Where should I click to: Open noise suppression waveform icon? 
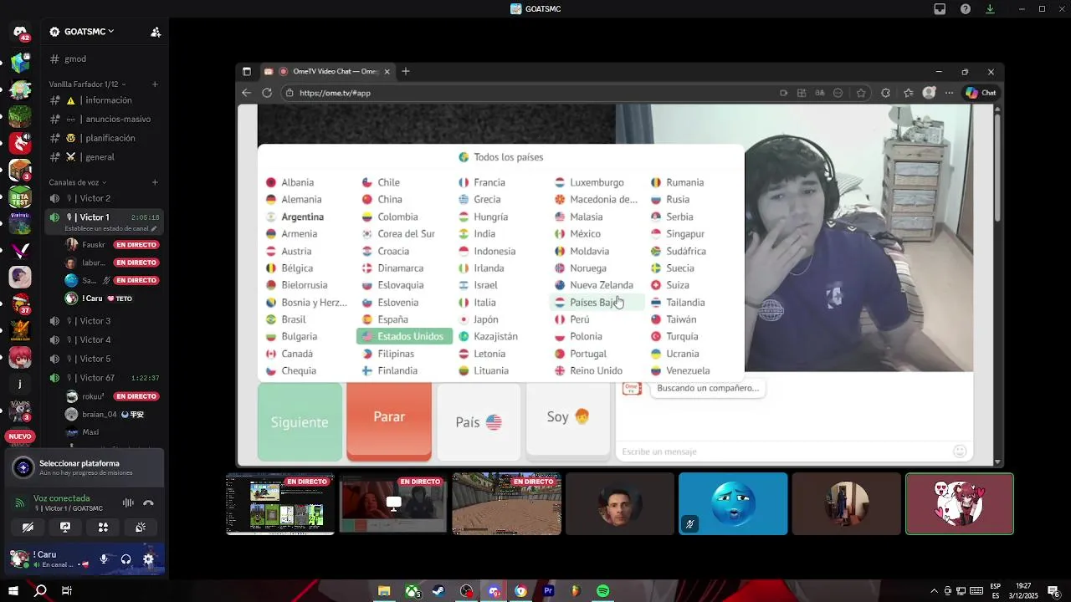128,503
